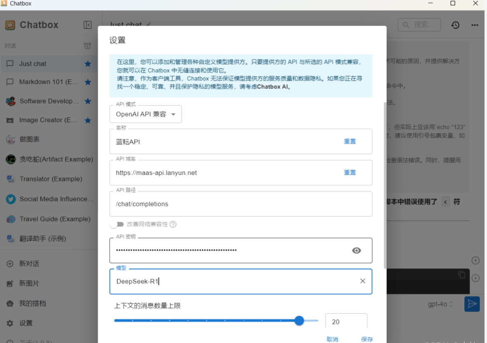Click the archive icon beside 对话

click(x=87, y=46)
